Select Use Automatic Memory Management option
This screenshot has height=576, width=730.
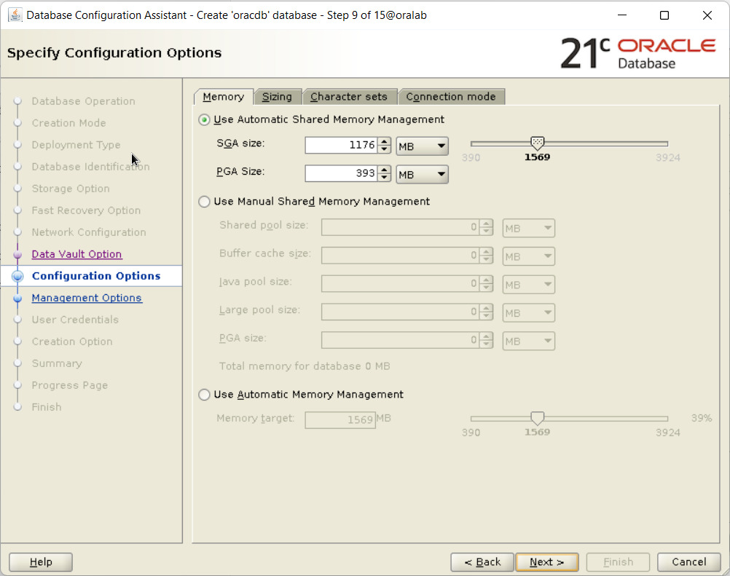pos(205,395)
